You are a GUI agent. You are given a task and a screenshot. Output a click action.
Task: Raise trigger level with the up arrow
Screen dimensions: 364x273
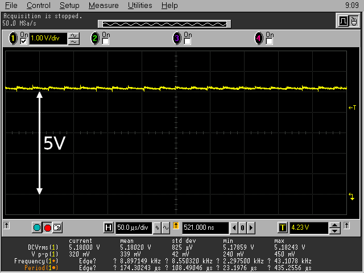coord(335,225)
